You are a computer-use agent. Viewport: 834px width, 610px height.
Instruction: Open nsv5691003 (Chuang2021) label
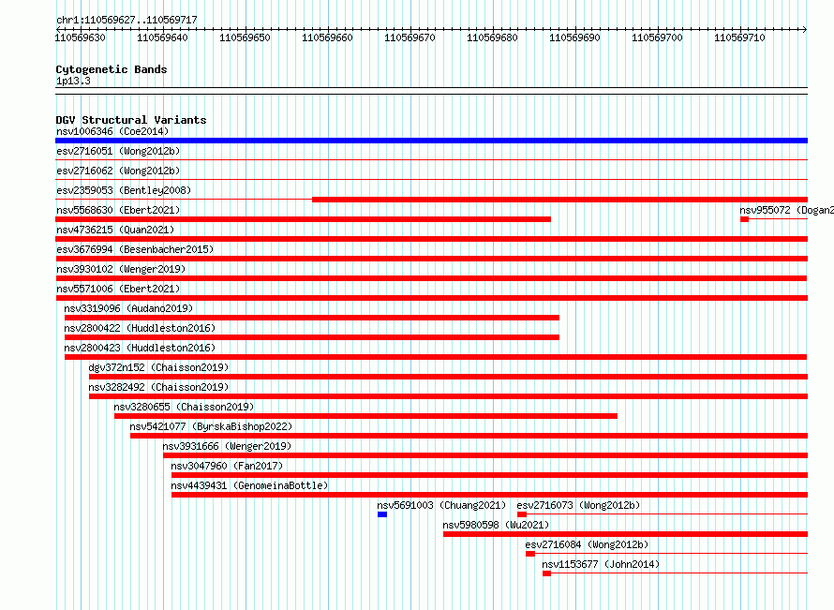[441, 505]
